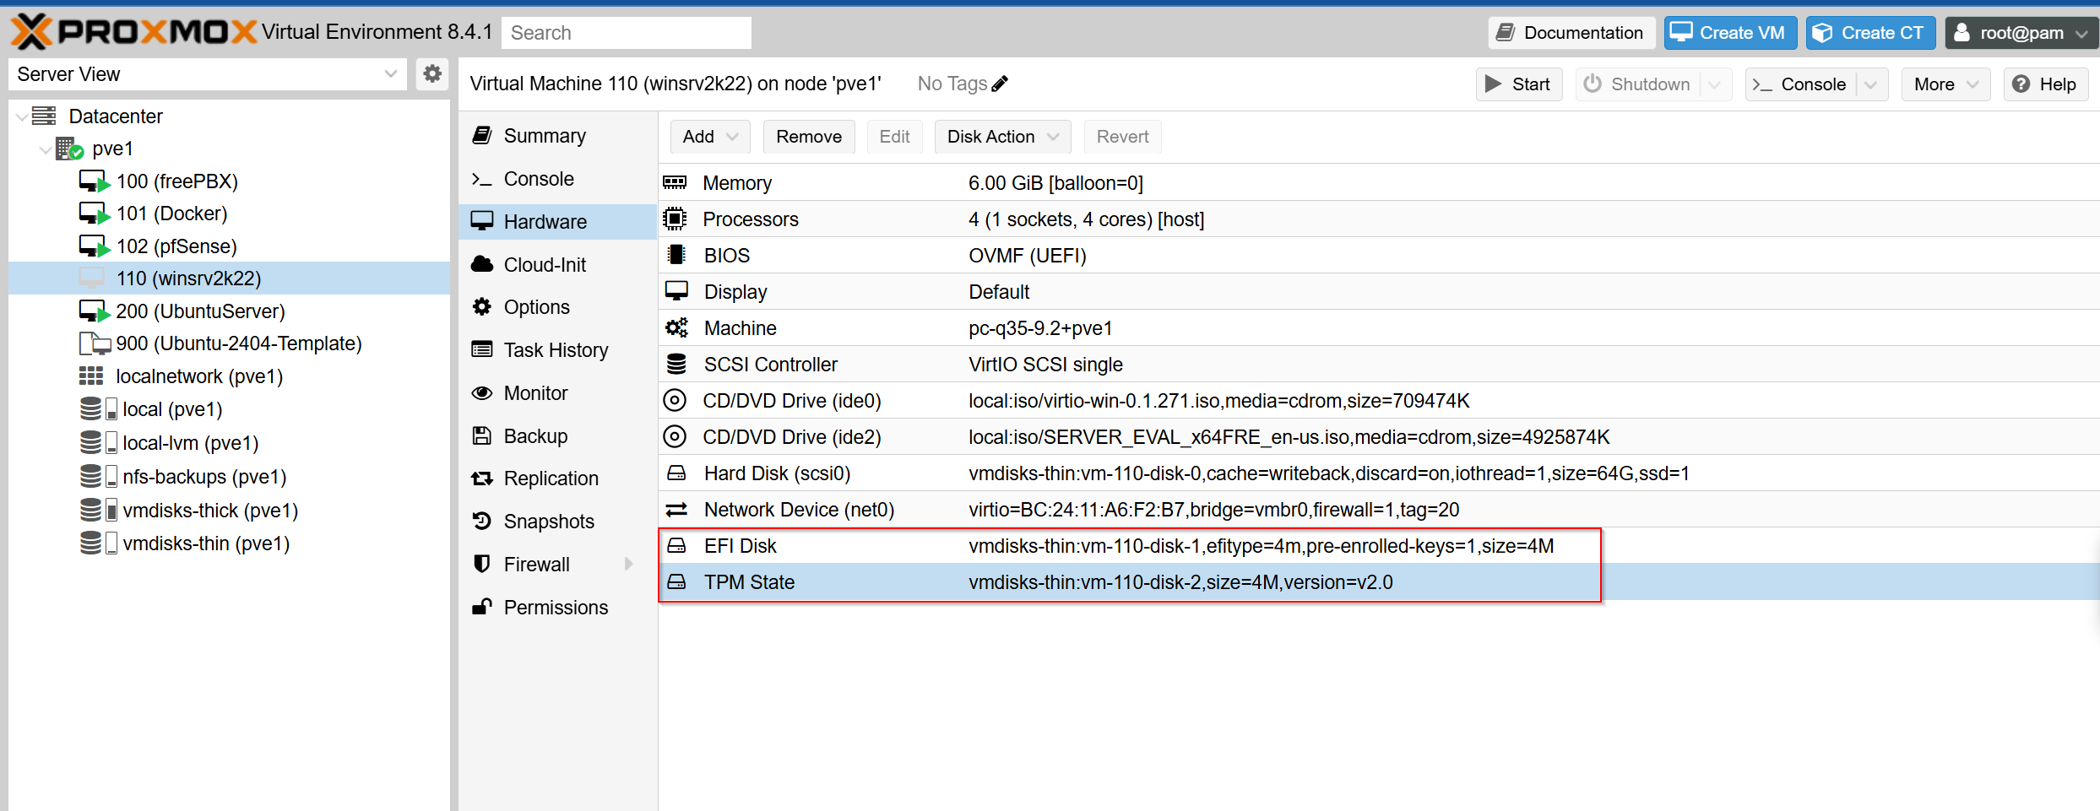Click the Help button

(x=2045, y=84)
